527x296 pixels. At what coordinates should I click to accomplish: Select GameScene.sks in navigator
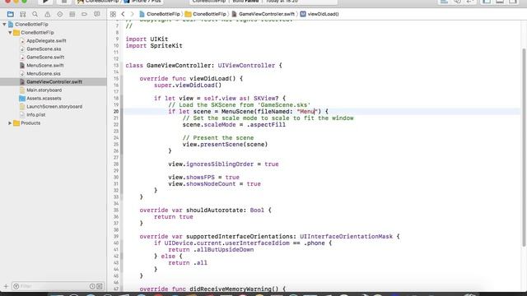coord(44,49)
